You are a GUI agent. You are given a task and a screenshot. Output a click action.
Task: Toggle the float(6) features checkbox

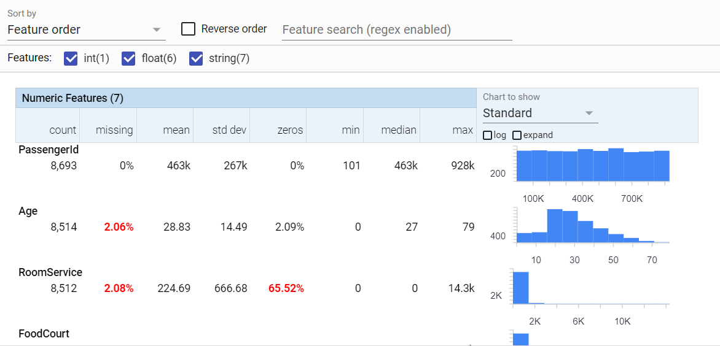click(x=128, y=58)
